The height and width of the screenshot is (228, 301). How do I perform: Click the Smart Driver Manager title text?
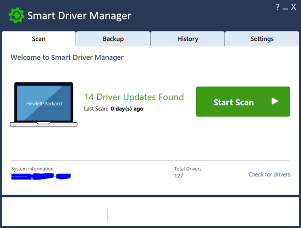click(79, 16)
